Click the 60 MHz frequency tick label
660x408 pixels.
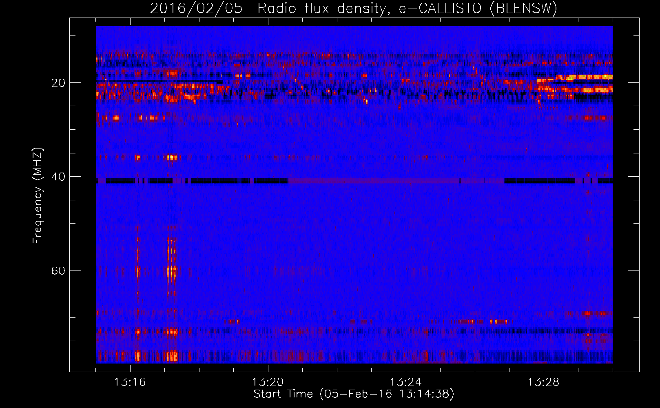click(58, 271)
